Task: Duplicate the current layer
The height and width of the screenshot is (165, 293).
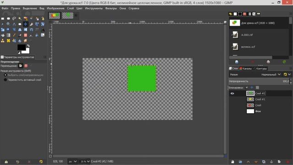Action: coord(264,162)
